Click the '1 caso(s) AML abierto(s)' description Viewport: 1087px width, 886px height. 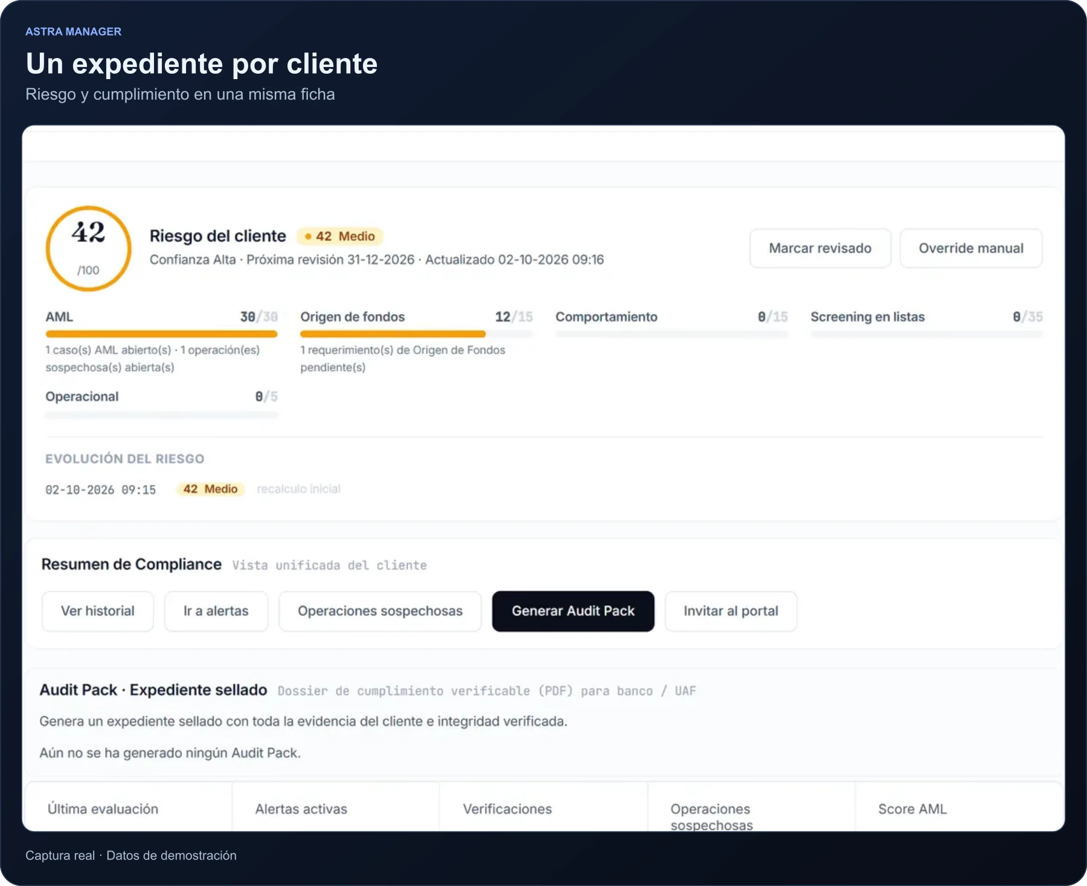pyautogui.click(x=153, y=359)
